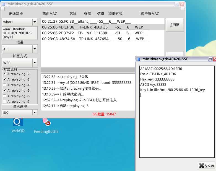Select the TP-LINK_4D1F36 network row
The width and height of the screenshot is (216, 171).
(103, 27)
